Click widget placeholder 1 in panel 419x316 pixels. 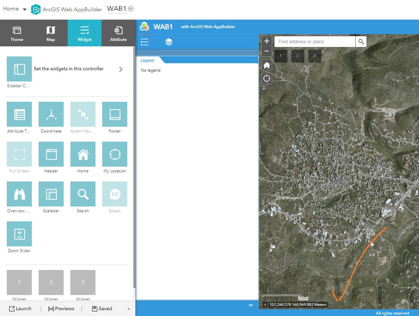tap(19, 282)
